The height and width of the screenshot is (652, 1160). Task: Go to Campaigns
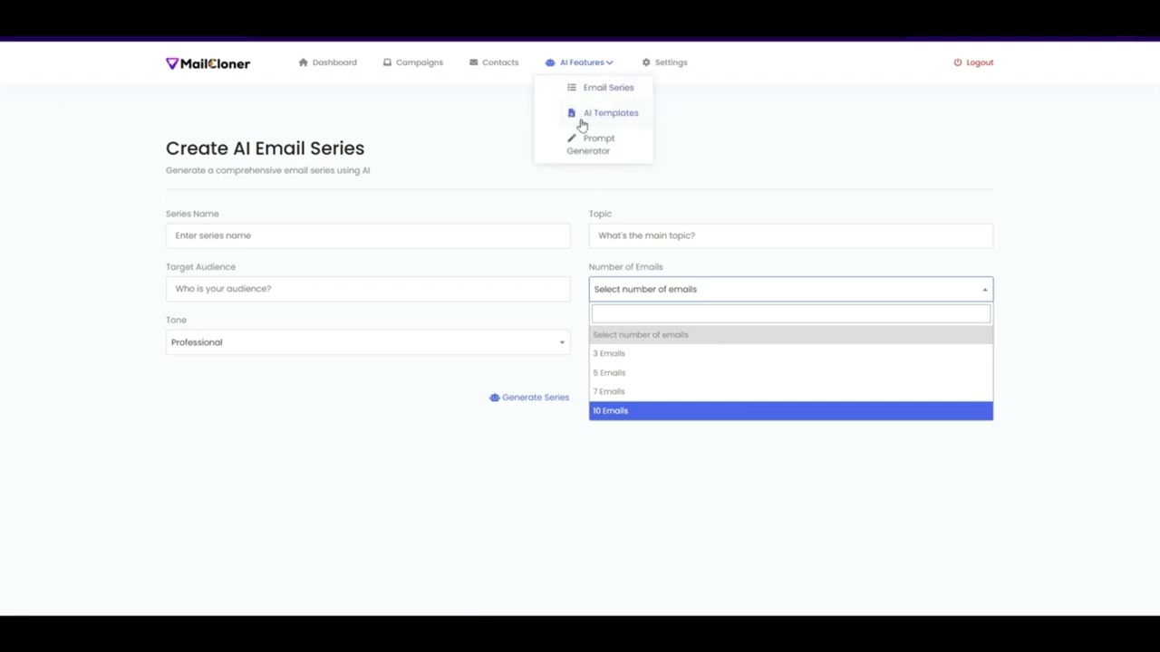click(412, 62)
